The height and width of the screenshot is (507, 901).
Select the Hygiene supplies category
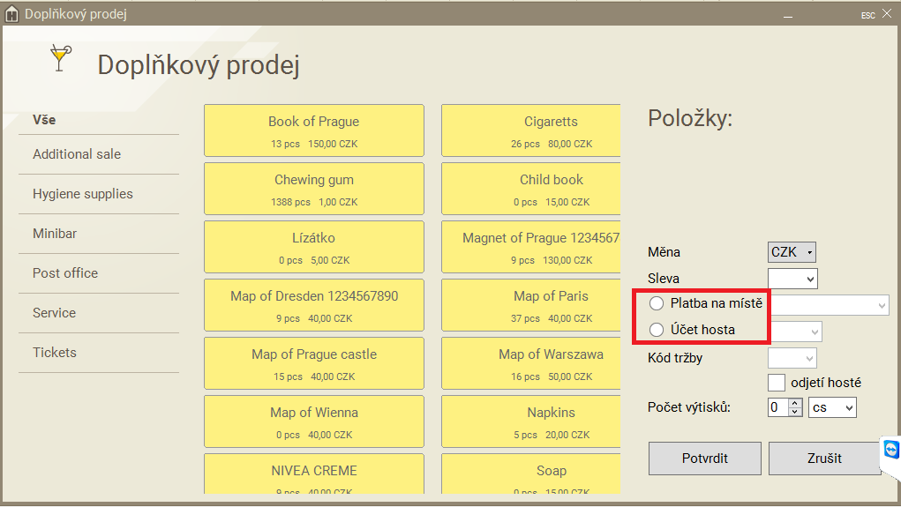tap(83, 194)
